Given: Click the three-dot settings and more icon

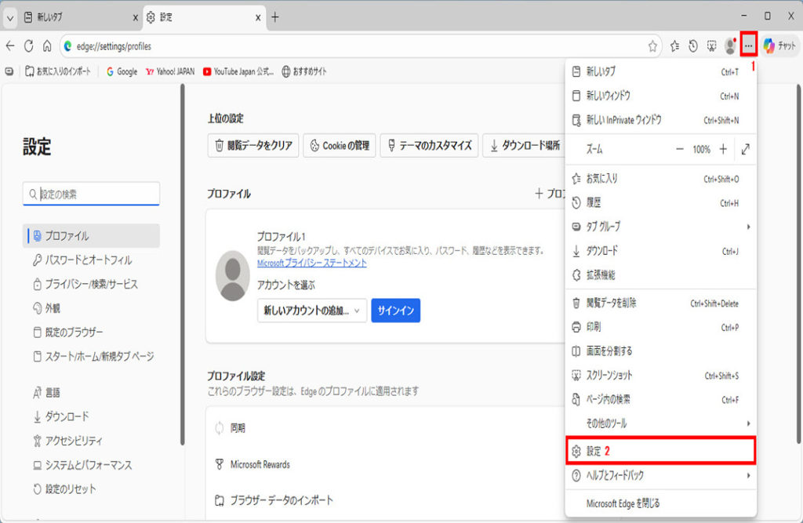Looking at the screenshot, I should (748, 46).
